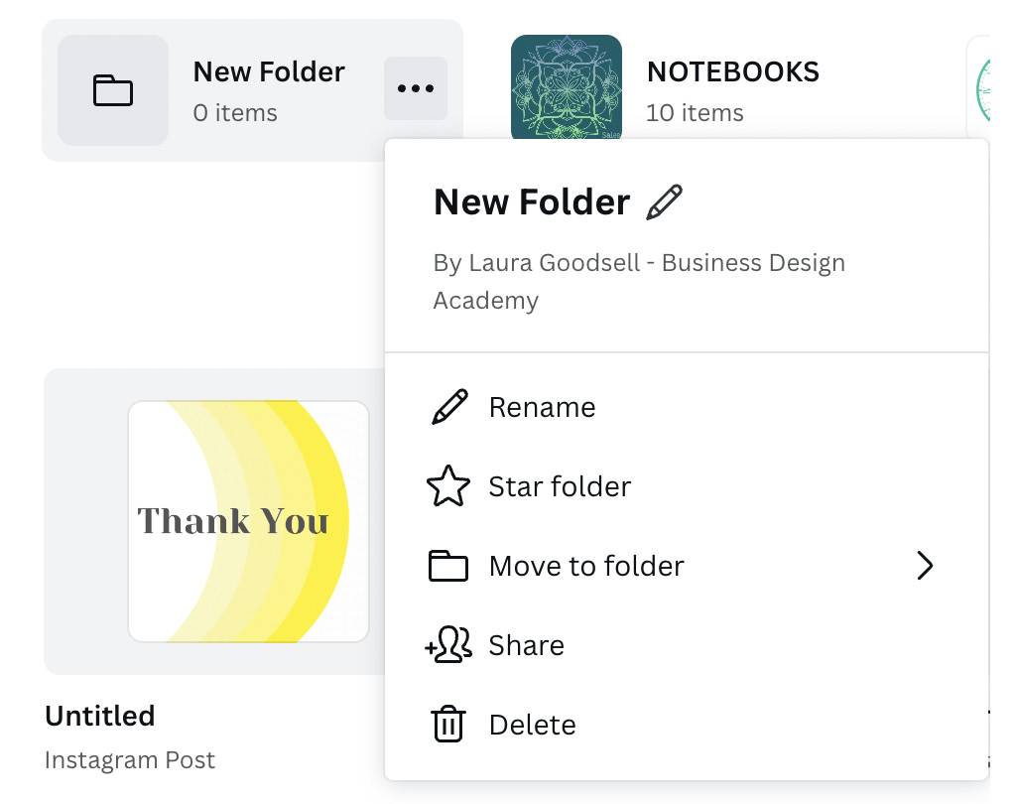Click the pencil icon beside the popup title
Screen dimensions: 1015x804
[664, 201]
